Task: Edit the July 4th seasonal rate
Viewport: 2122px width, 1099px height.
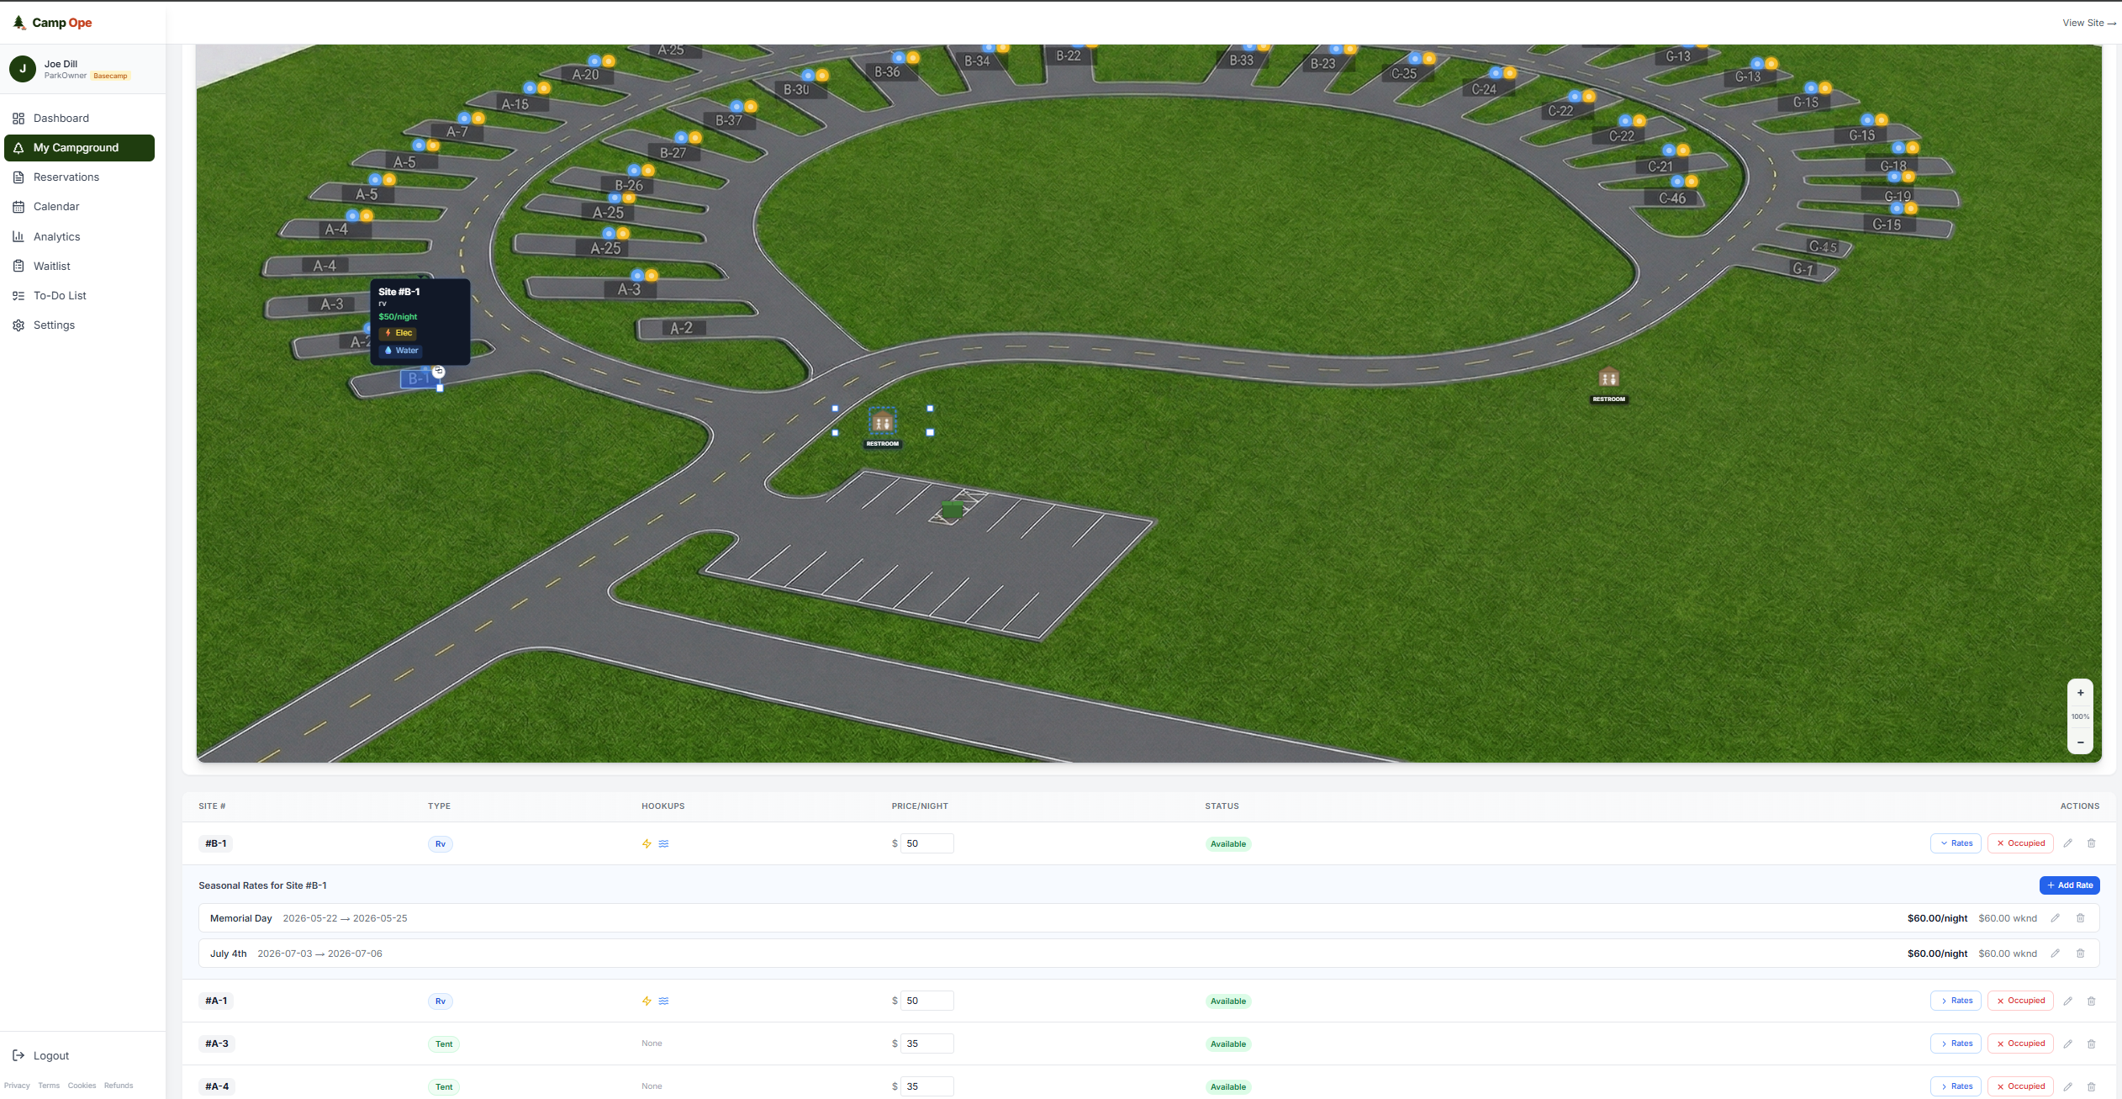Action: (2055, 954)
